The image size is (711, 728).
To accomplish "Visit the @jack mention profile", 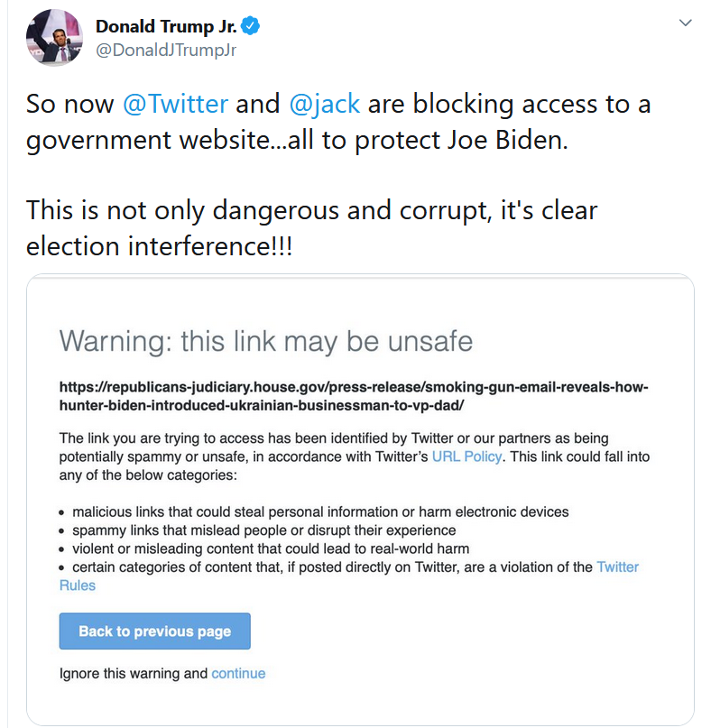I will [x=324, y=104].
